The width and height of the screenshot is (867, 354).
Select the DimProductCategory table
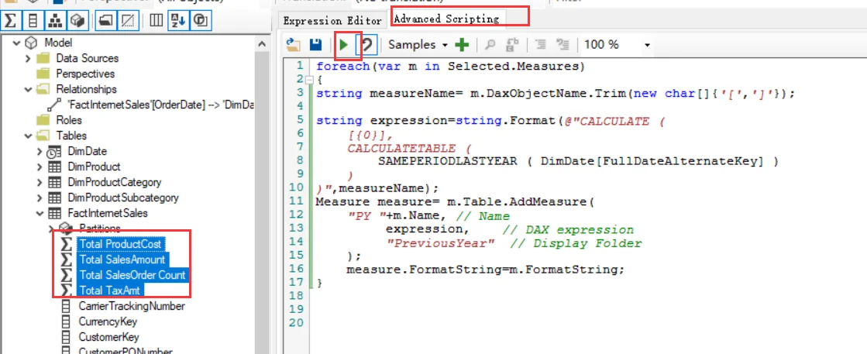point(115,182)
